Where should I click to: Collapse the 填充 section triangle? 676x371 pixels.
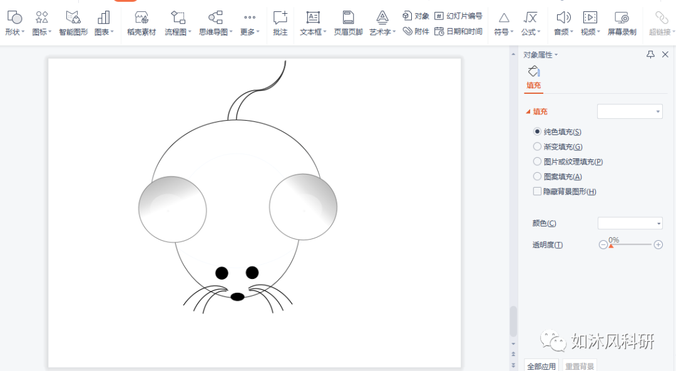[x=528, y=111]
